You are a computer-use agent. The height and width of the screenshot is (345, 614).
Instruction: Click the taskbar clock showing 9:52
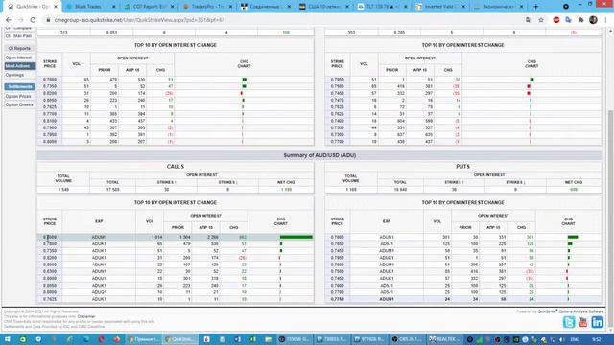point(597,339)
